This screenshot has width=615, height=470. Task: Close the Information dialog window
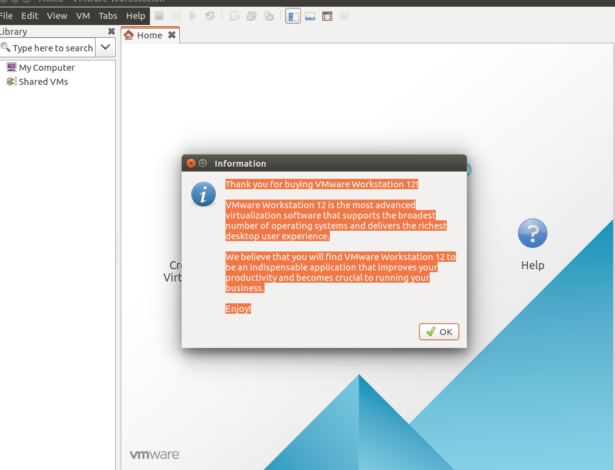click(x=191, y=164)
